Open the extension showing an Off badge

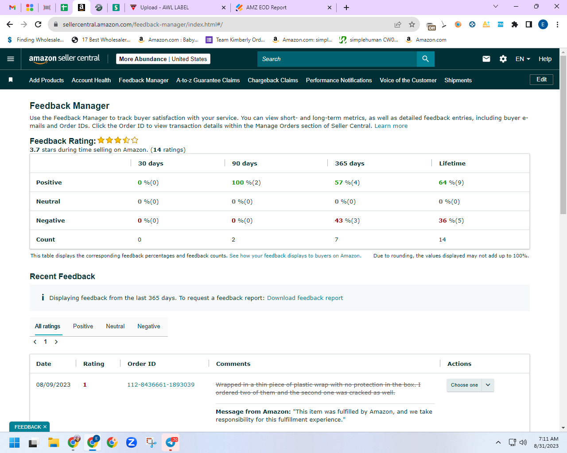(431, 25)
